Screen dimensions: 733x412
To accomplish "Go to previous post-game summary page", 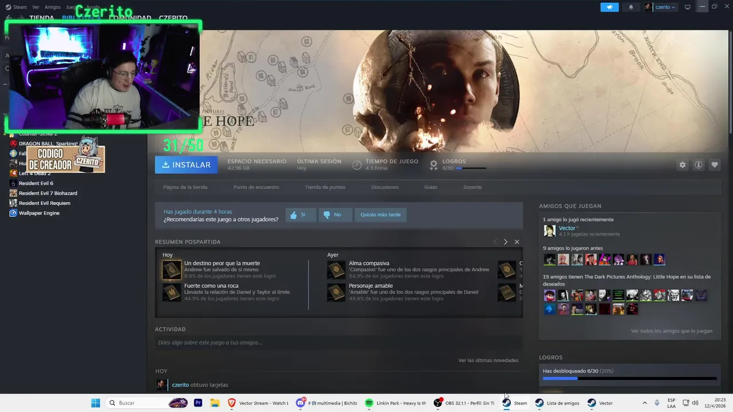I will pos(495,242).
